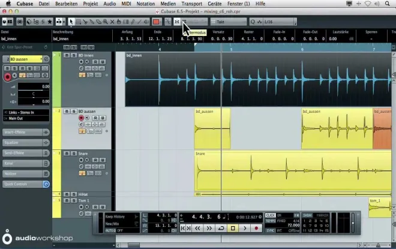Enable Read automation on Snare track
The image size is (396, 249).
click(x=95, y=160)
